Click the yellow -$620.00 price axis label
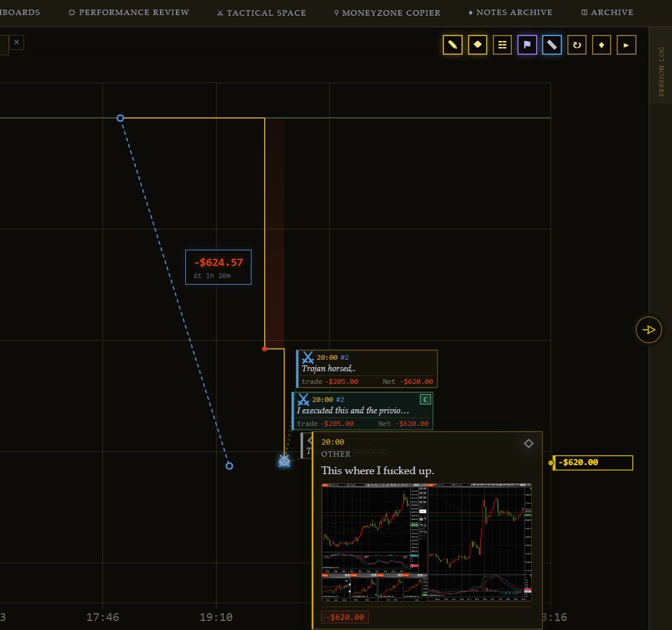 point(593,463)
